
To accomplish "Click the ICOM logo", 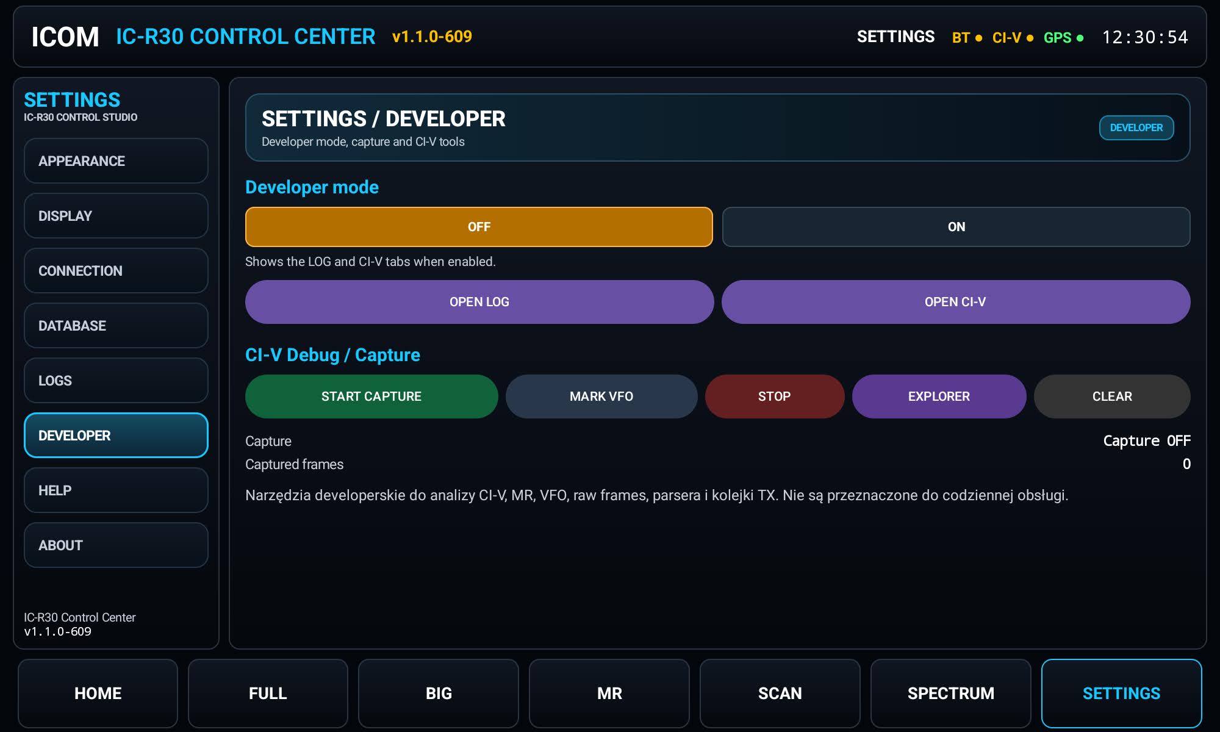I will (x=65, y=37).
